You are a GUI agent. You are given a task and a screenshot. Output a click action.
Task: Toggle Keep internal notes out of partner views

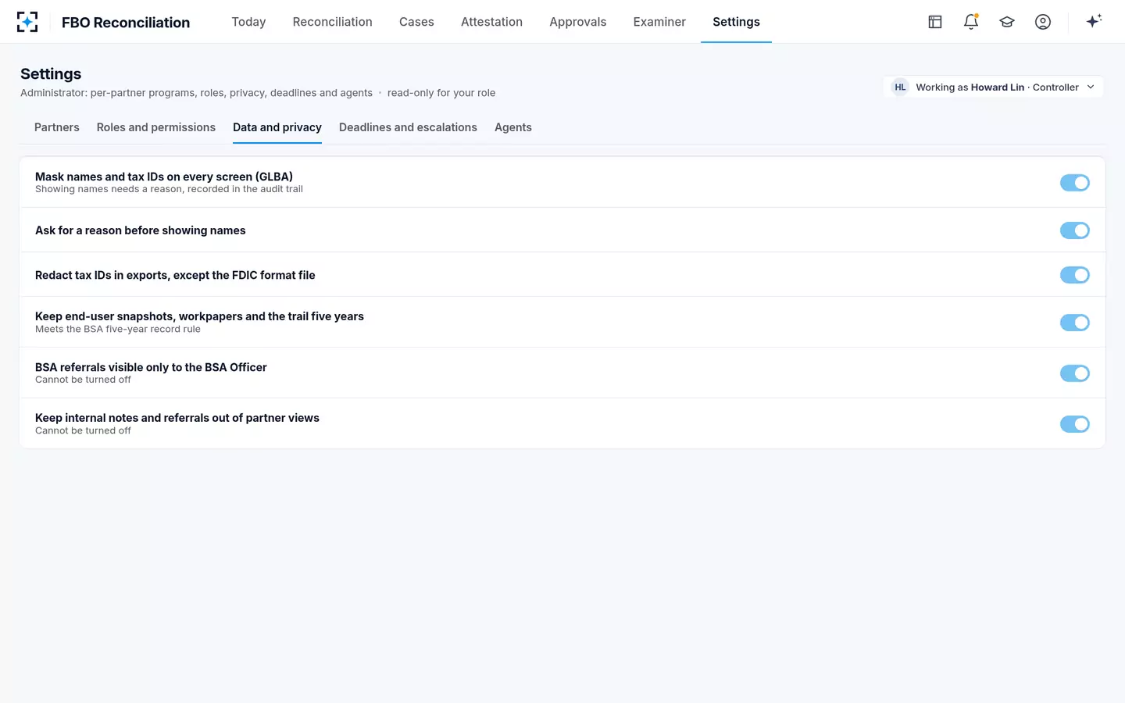[x=1075, y=424]
